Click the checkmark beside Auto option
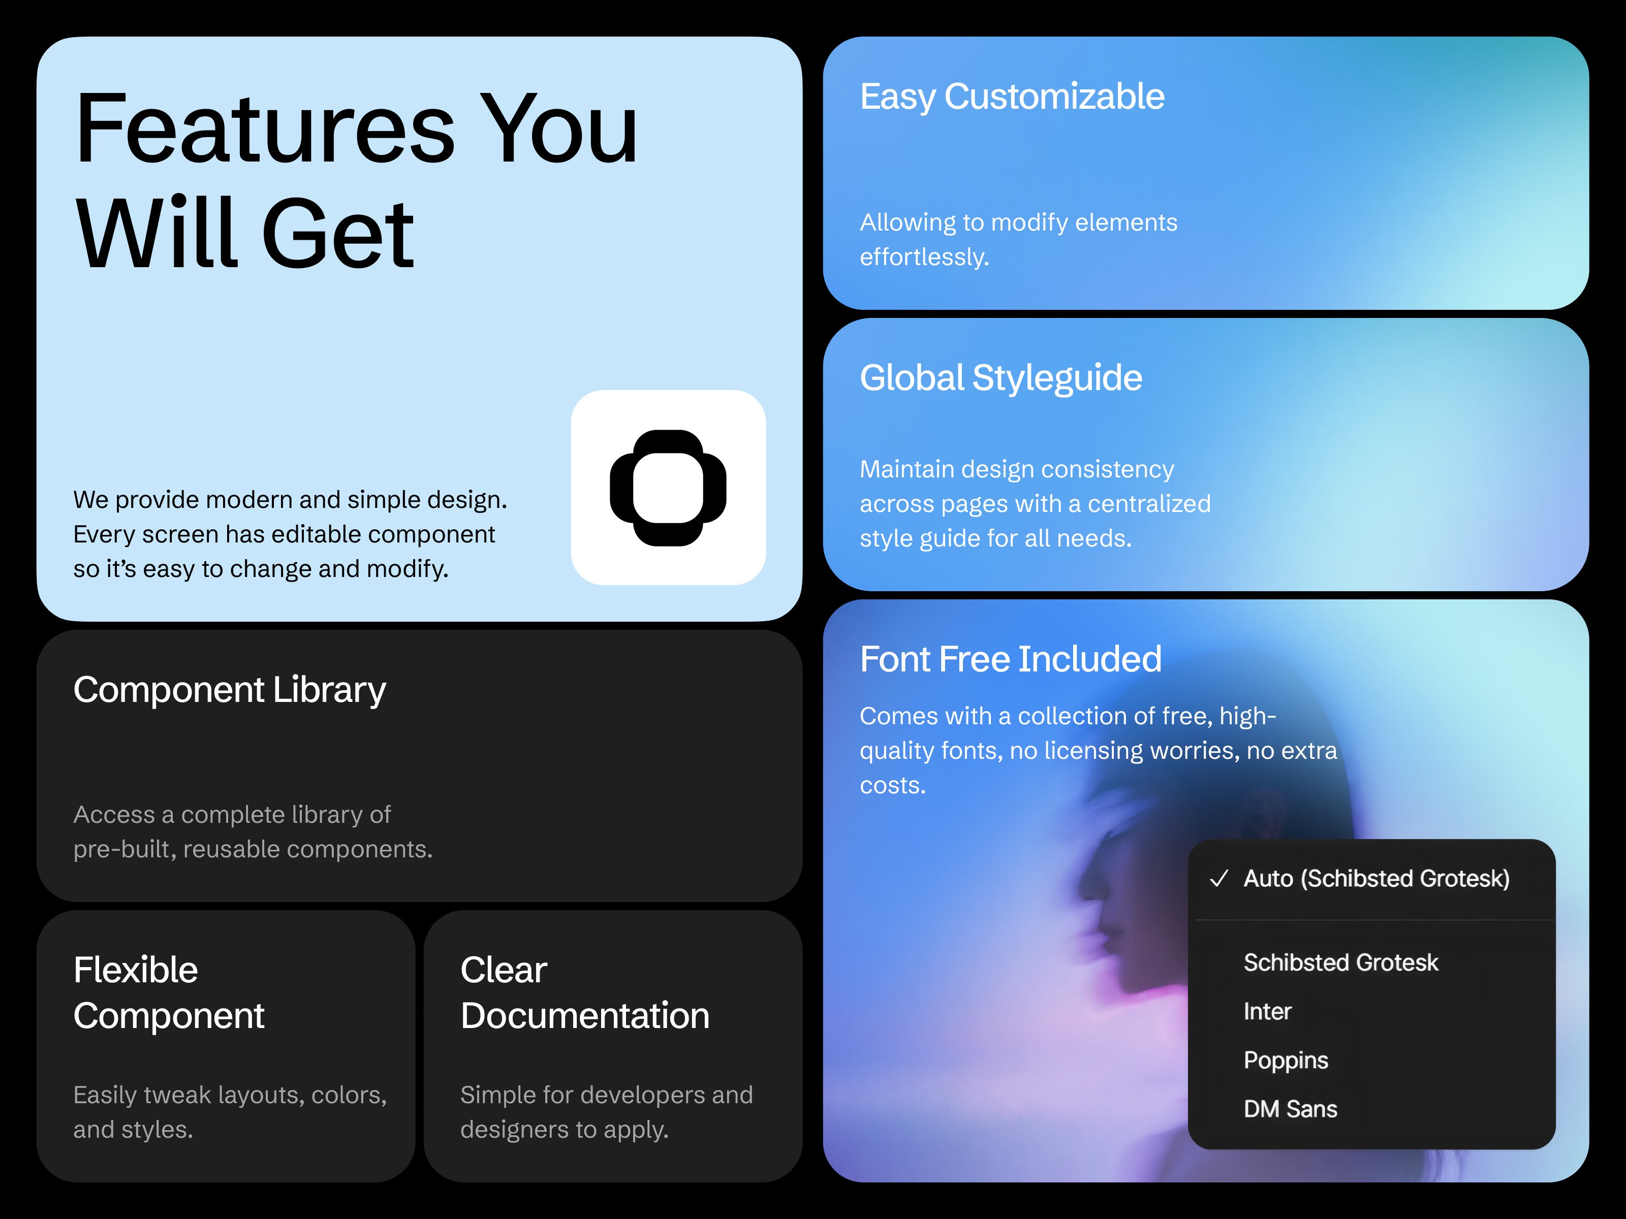The width and height of the screenshot is (1626, 1219). point(1219,879)
